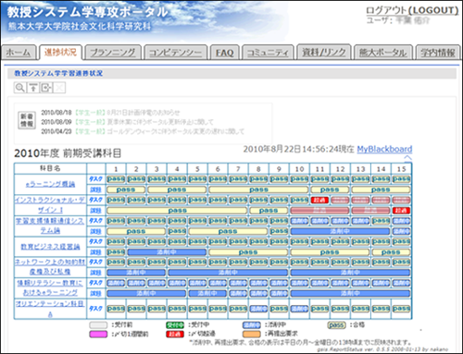Click the 添削中 badge for 情報リテラシー task 1
The image size is (463, 354).
pos(116,283)
